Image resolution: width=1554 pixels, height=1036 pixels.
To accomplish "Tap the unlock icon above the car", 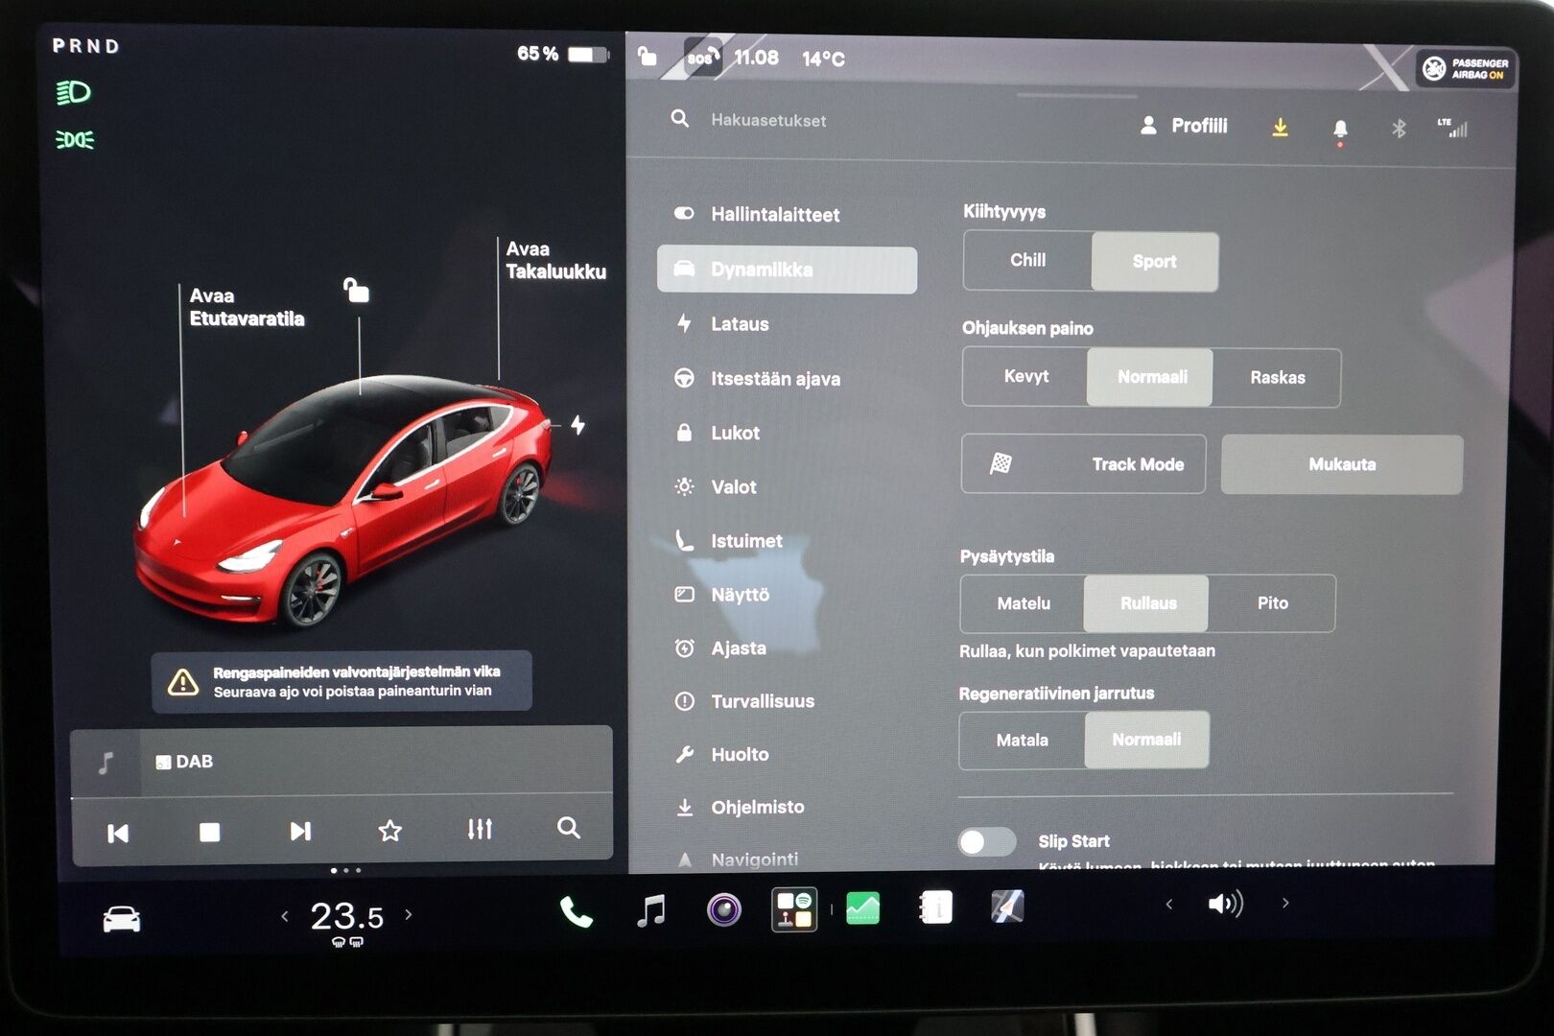I will point(356,290).
